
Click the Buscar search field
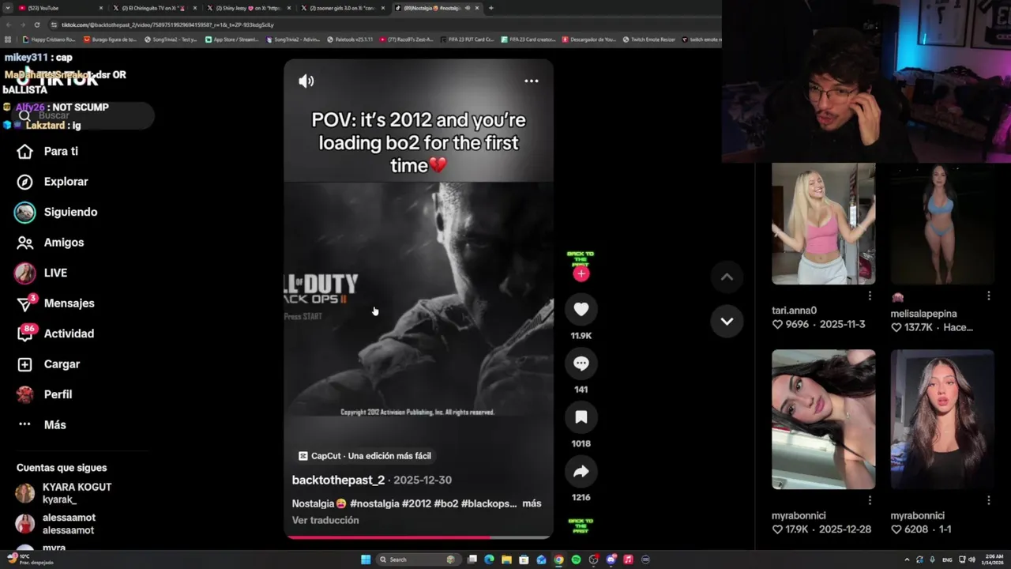[x=83, y=115]
